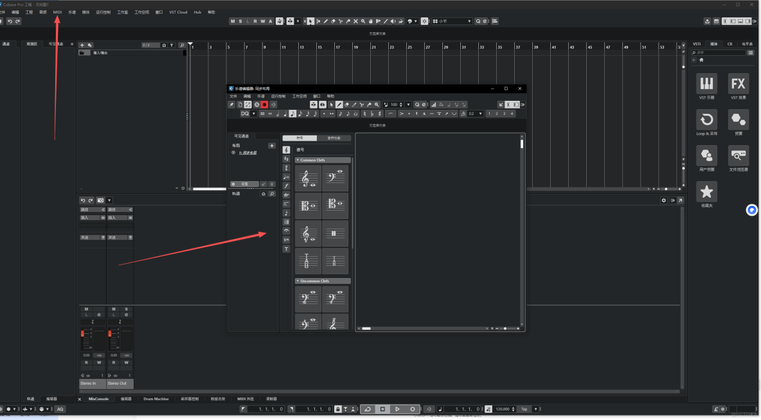Image resolution: width=761 pixels, height=420 pixels.
Task: Choose the percussion clef symbol
Action: coord(335,234)
